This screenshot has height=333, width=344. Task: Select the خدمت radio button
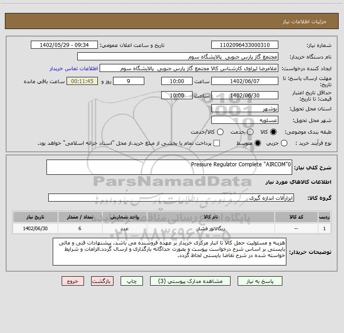pos(250,132)
